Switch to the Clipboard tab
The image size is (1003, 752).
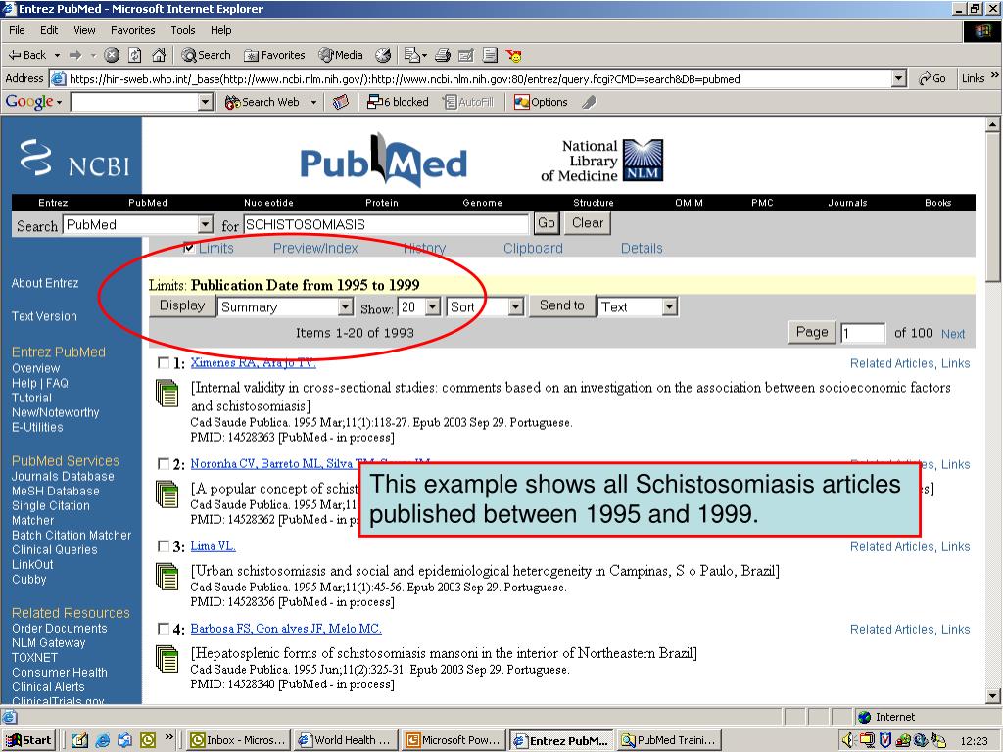point(533,248)
